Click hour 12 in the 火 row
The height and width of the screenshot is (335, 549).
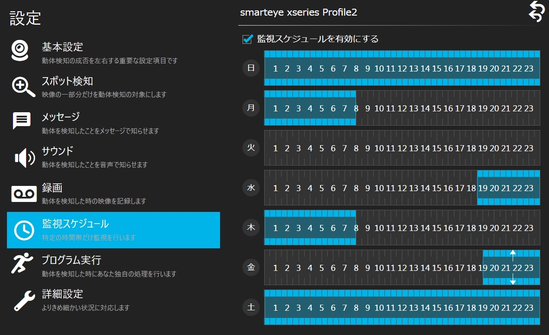pyautogui.click(x=402, y=148)
